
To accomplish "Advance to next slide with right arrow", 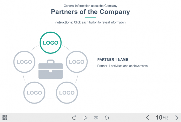I will pyautogui.click(x=177, y=118).
